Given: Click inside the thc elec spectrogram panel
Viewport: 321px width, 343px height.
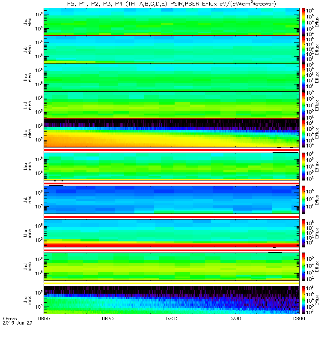Looking at the screenshot, I should [x=172, y=78].
